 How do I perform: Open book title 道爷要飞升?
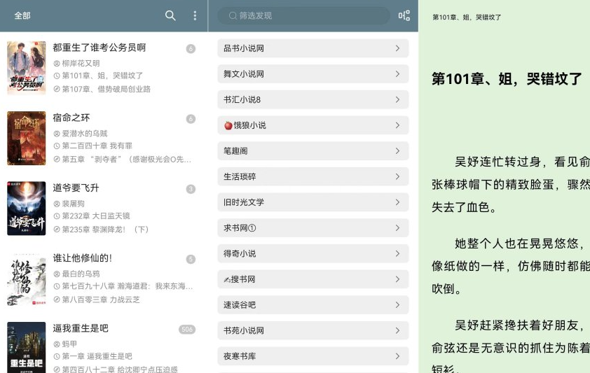pyautogui.click(x=76, y=188)
